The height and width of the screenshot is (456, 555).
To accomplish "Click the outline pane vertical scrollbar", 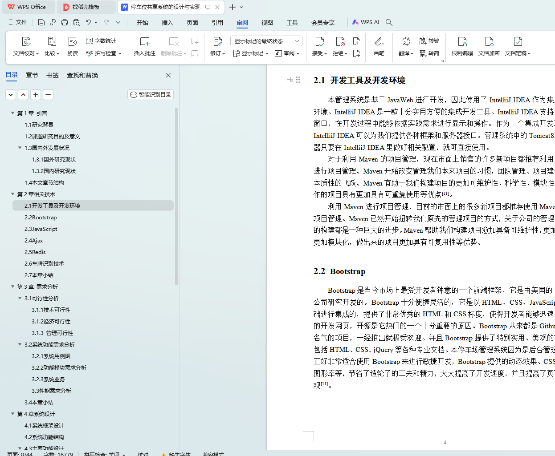I will [176, 196].
